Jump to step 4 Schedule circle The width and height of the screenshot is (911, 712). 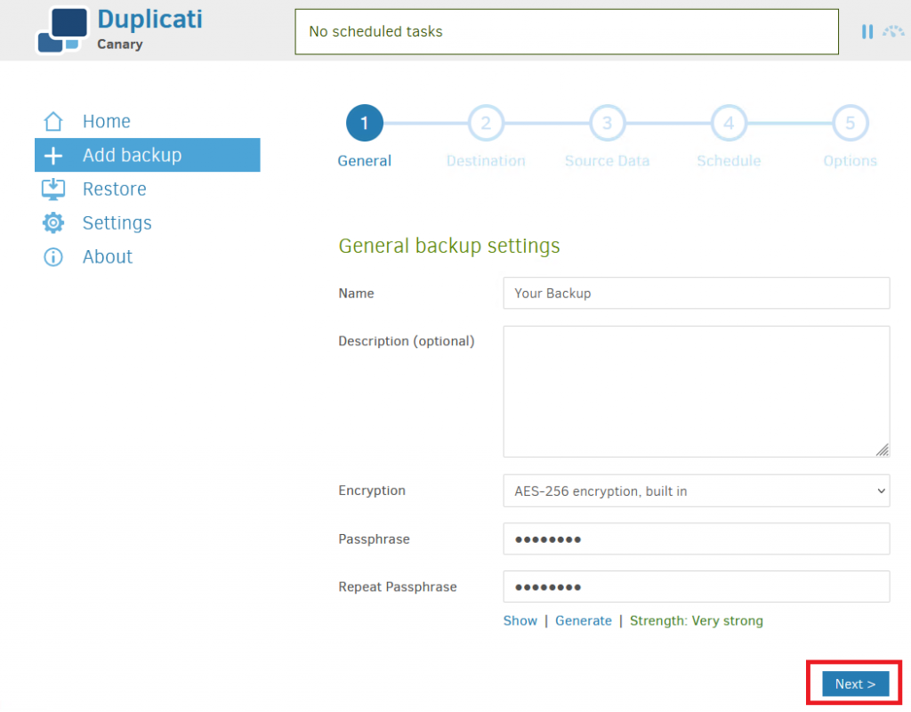729,123
